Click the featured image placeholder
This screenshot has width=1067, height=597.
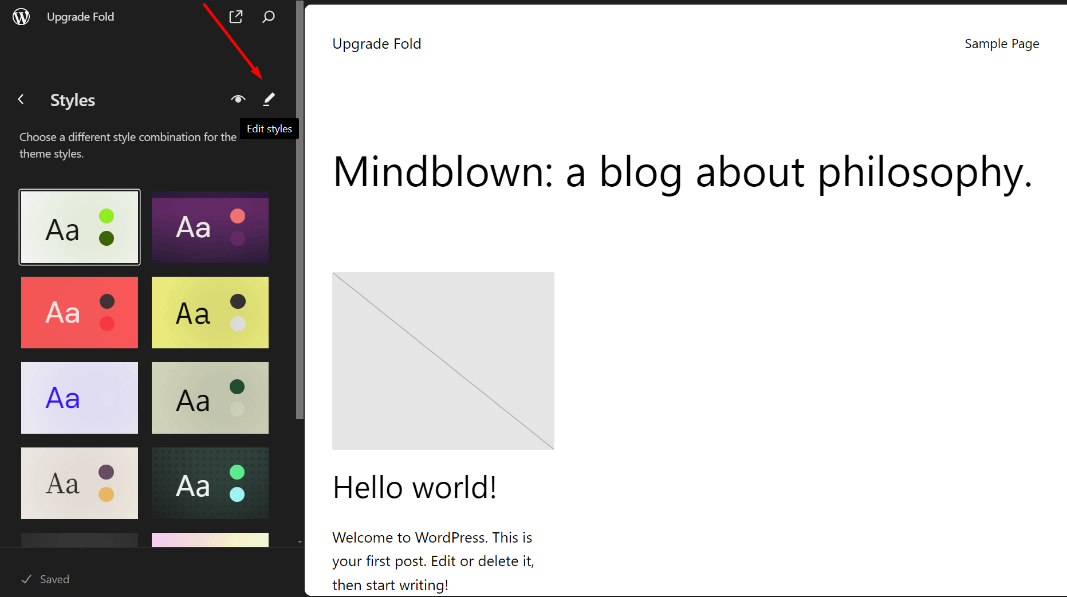443,361
